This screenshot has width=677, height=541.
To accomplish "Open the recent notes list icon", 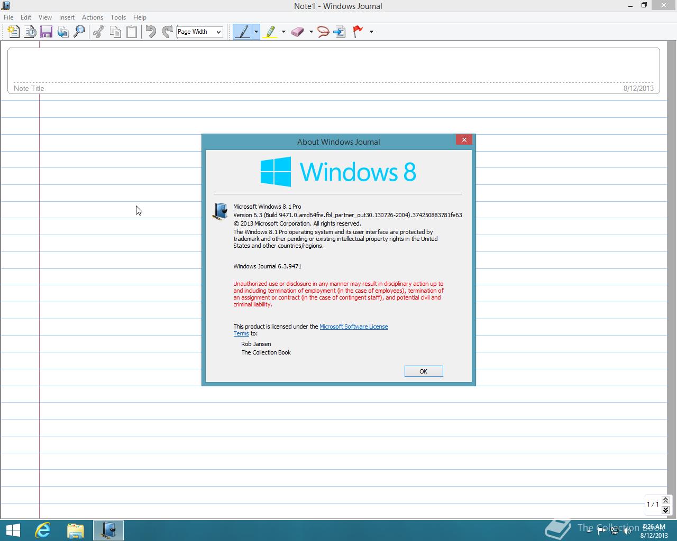I will [30, 32].
